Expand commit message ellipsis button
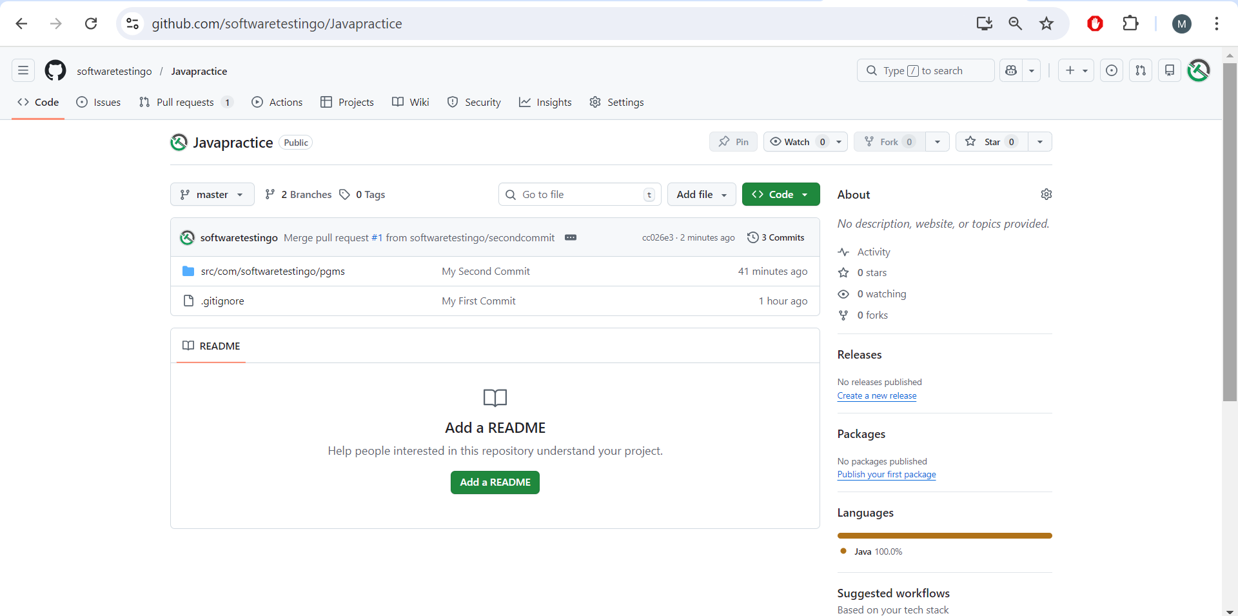The height and width of the screenshot is (616, 1238). coord(570,237)
